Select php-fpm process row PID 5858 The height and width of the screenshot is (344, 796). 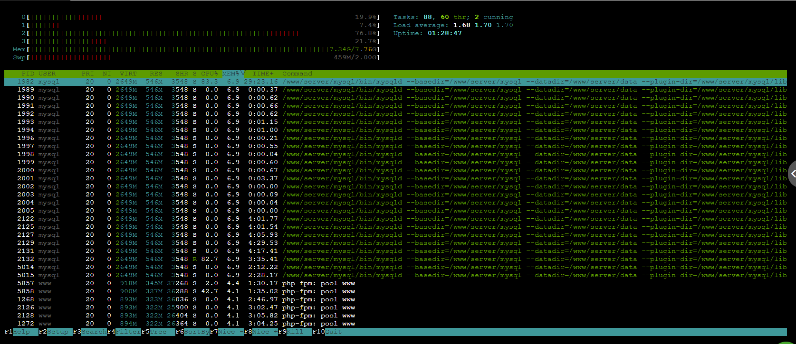(x=395, y=291)
